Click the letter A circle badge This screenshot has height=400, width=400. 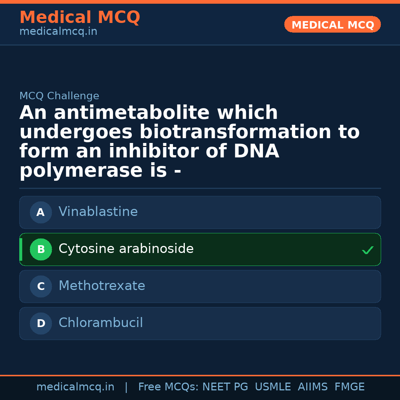click(x=41, y=213)
